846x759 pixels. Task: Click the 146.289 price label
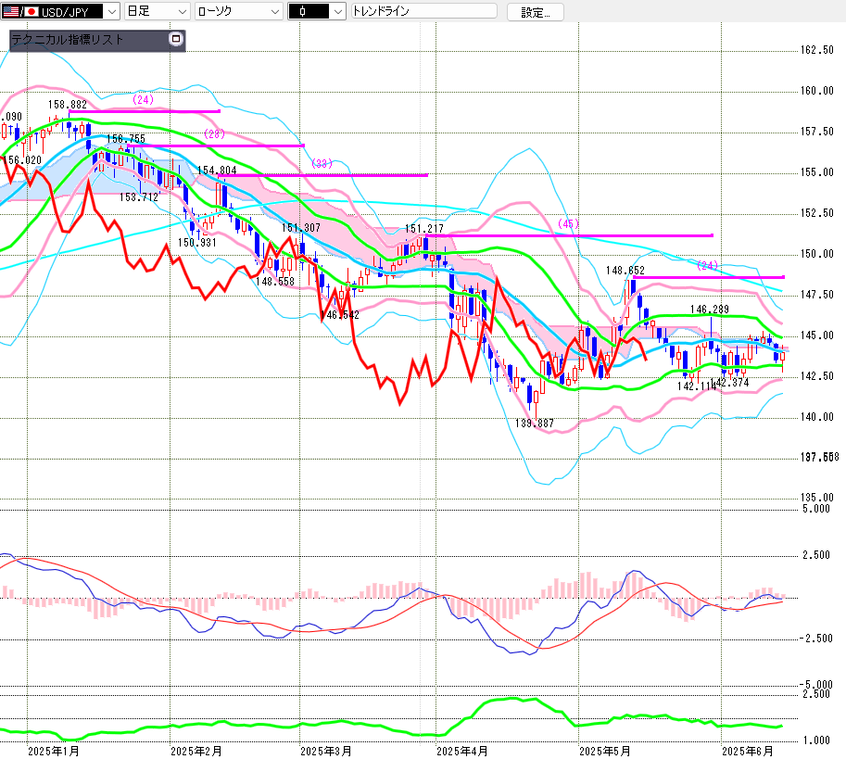tap(710, 310)
